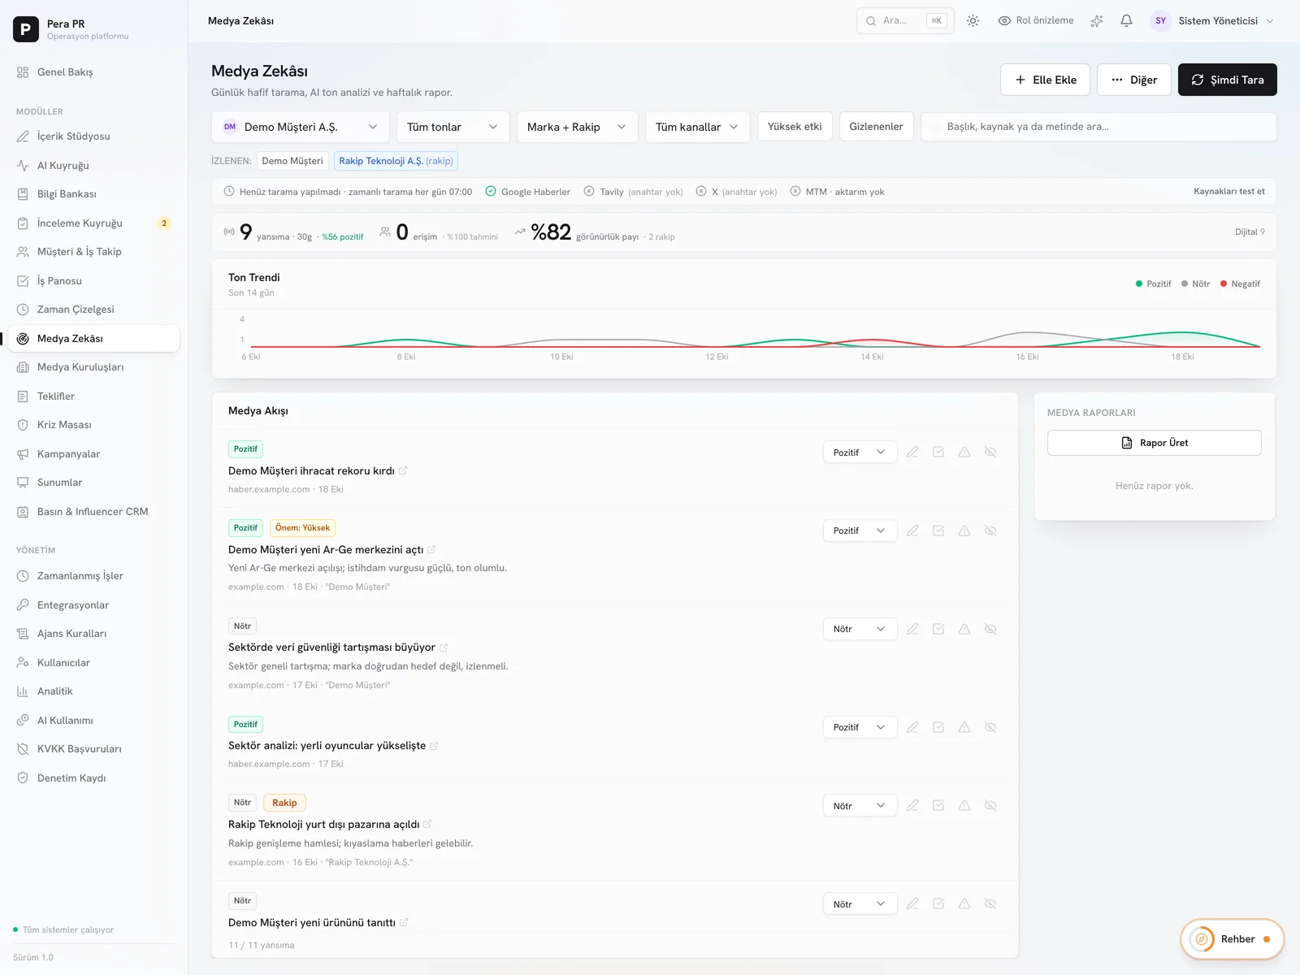Edit 'Sektör analizi: yerli oyuncular' with pencil icon

click(x=912, y=727)
